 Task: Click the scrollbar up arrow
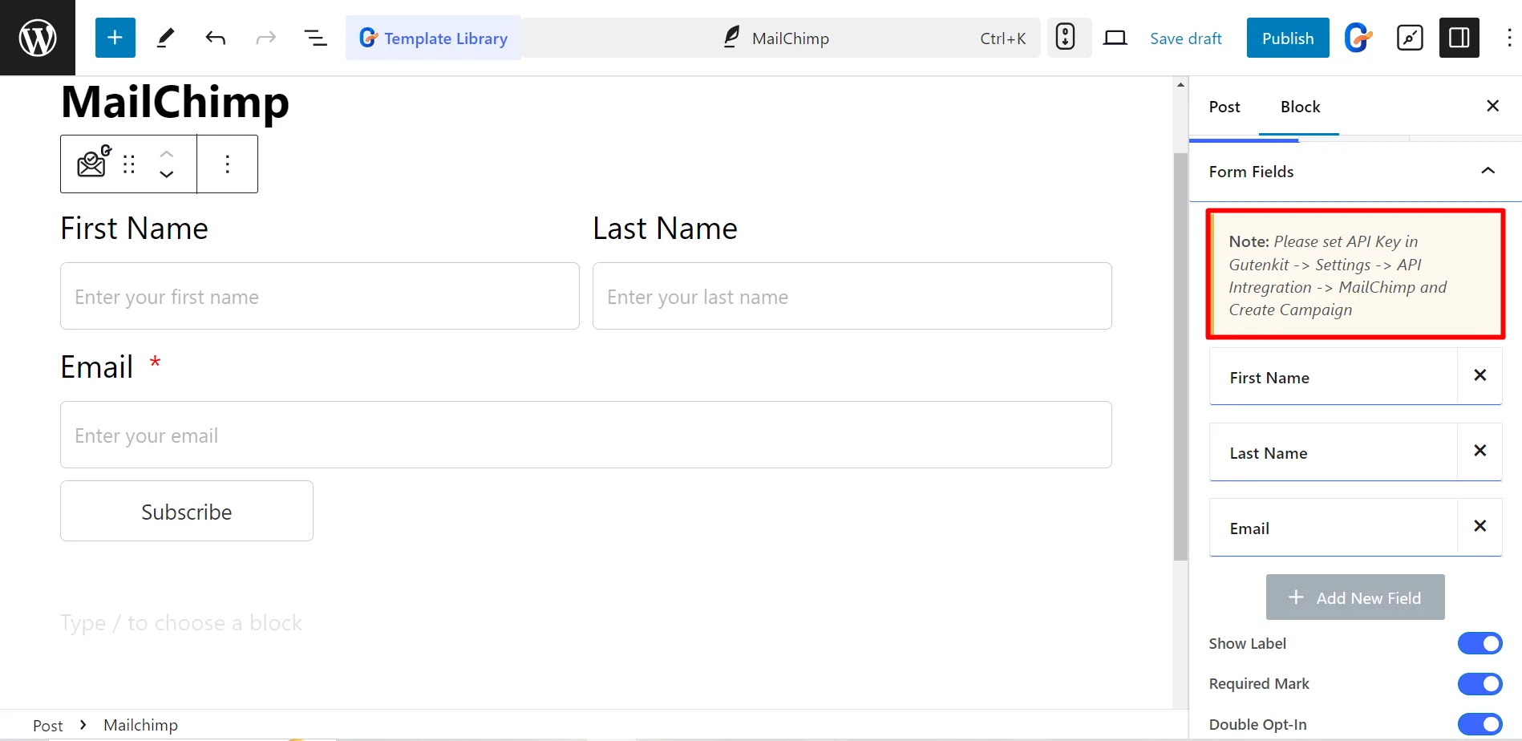pyautogui.click(x=1180, y=84)
